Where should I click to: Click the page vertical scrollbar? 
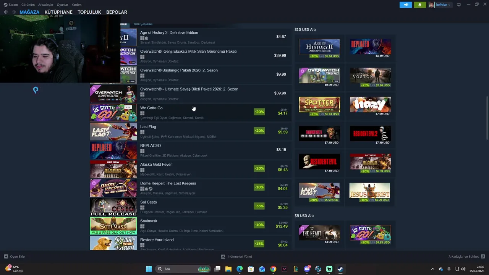tap(487, 118)
